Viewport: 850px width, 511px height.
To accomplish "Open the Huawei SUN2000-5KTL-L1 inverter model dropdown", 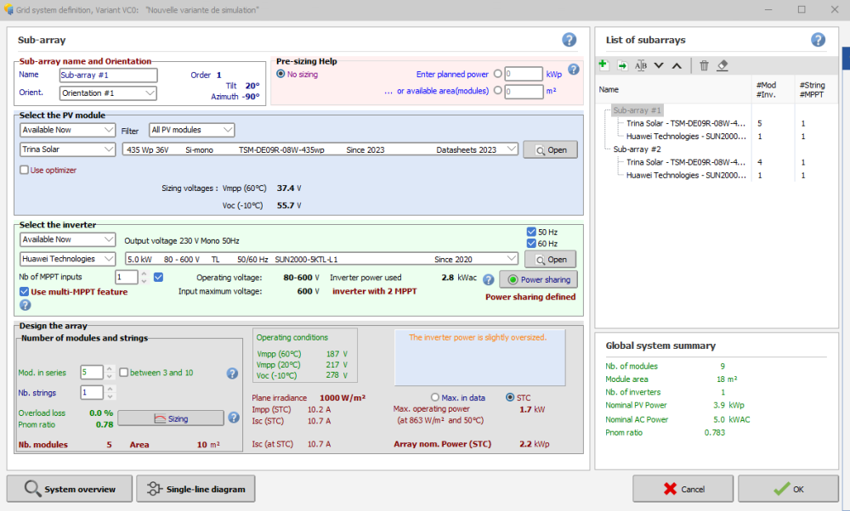I will [320, 259].
